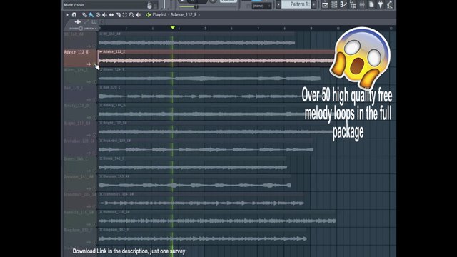Toggle mute LED on the Brokeboi_120 track
The image size is (457, 257).
click(x=94, y=153)
